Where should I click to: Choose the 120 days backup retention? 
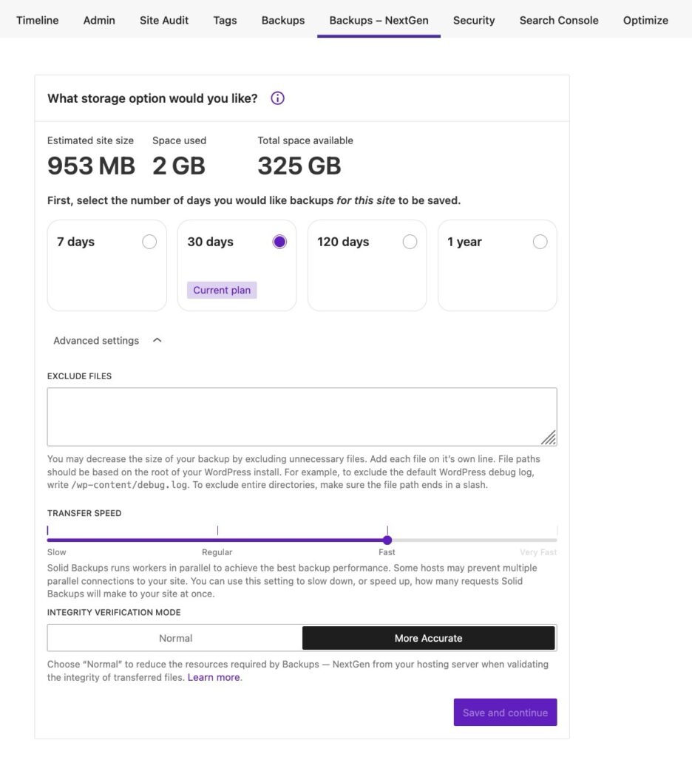410,242
